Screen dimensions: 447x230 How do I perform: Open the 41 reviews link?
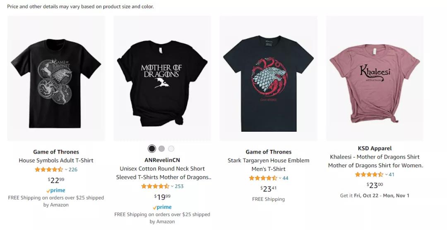pyautogui.click(x=392, y=174)
